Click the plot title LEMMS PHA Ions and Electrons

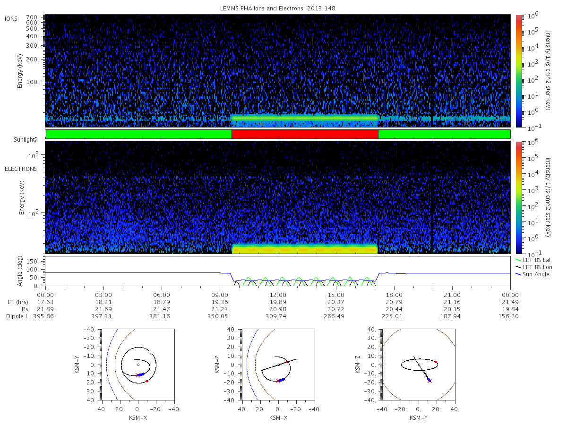(277, 8)
